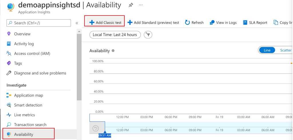Open Local Time: Last 24 hours picker
Screen dimensions: 293x140
[x=115, y=35]
